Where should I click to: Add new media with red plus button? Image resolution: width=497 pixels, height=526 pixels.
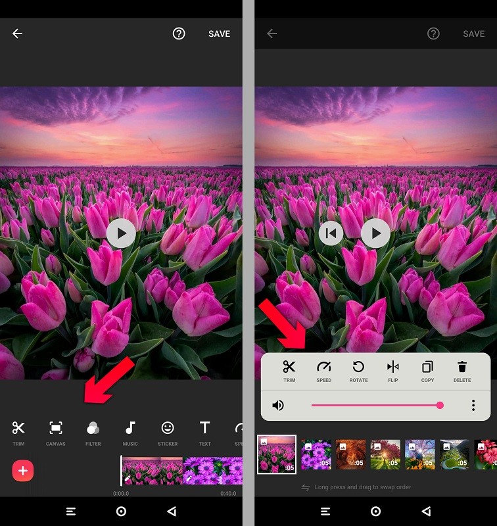coord(23,471)
